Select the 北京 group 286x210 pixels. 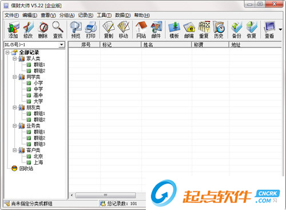[x=38, y=156]
